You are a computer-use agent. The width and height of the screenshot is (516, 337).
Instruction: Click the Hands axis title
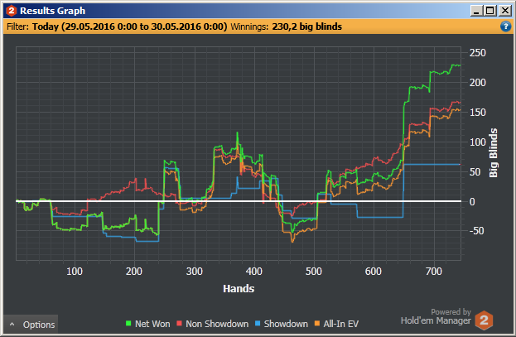(x=239, y=289)
